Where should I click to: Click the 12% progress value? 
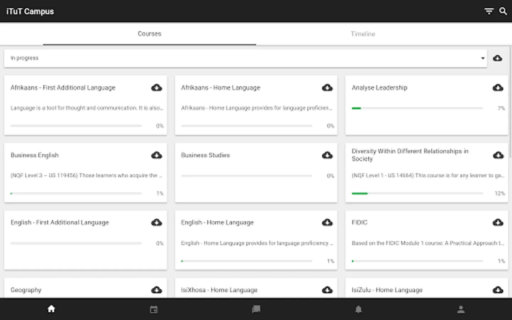click(x=500, y=193)
